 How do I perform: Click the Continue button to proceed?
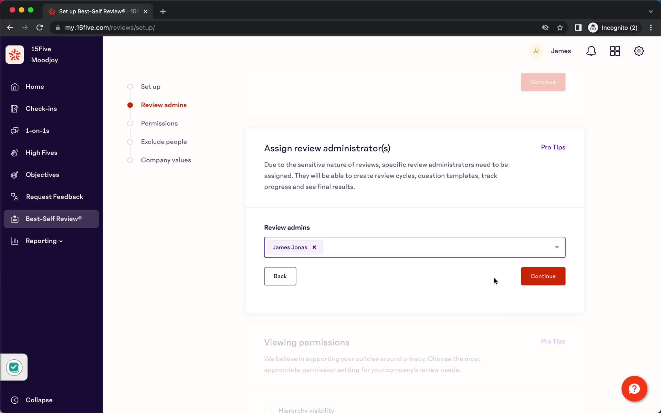[x=543, y=276]
